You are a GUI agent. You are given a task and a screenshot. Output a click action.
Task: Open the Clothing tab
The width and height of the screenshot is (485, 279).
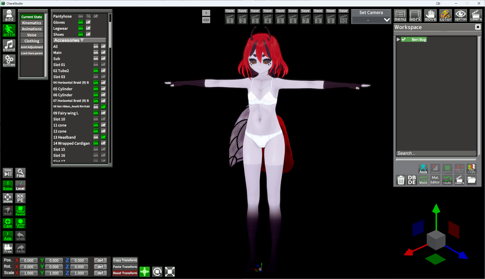[32, 41]
